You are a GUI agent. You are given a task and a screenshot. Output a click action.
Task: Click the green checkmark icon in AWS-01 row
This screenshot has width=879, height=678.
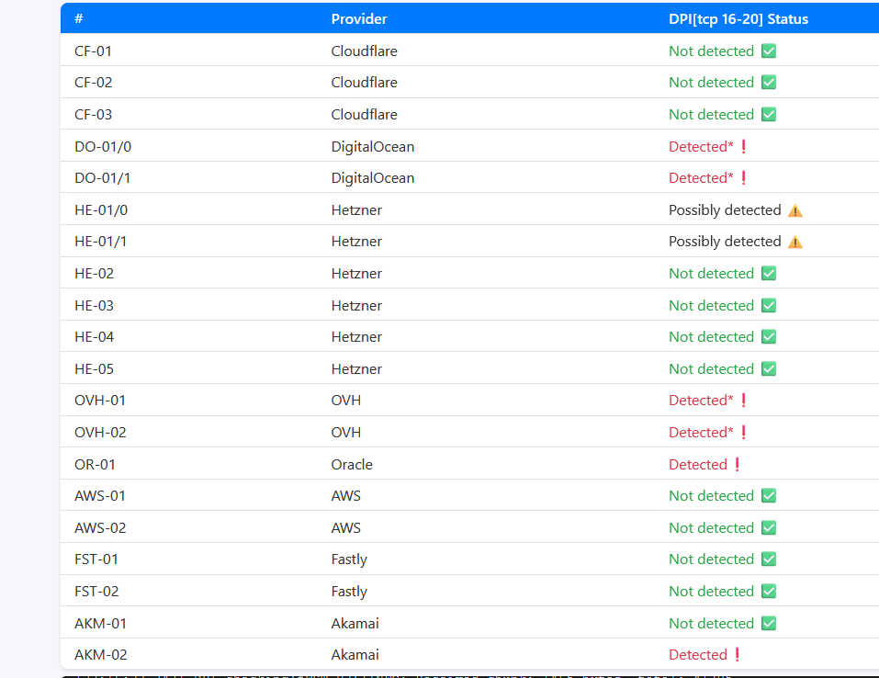point(769,496)
